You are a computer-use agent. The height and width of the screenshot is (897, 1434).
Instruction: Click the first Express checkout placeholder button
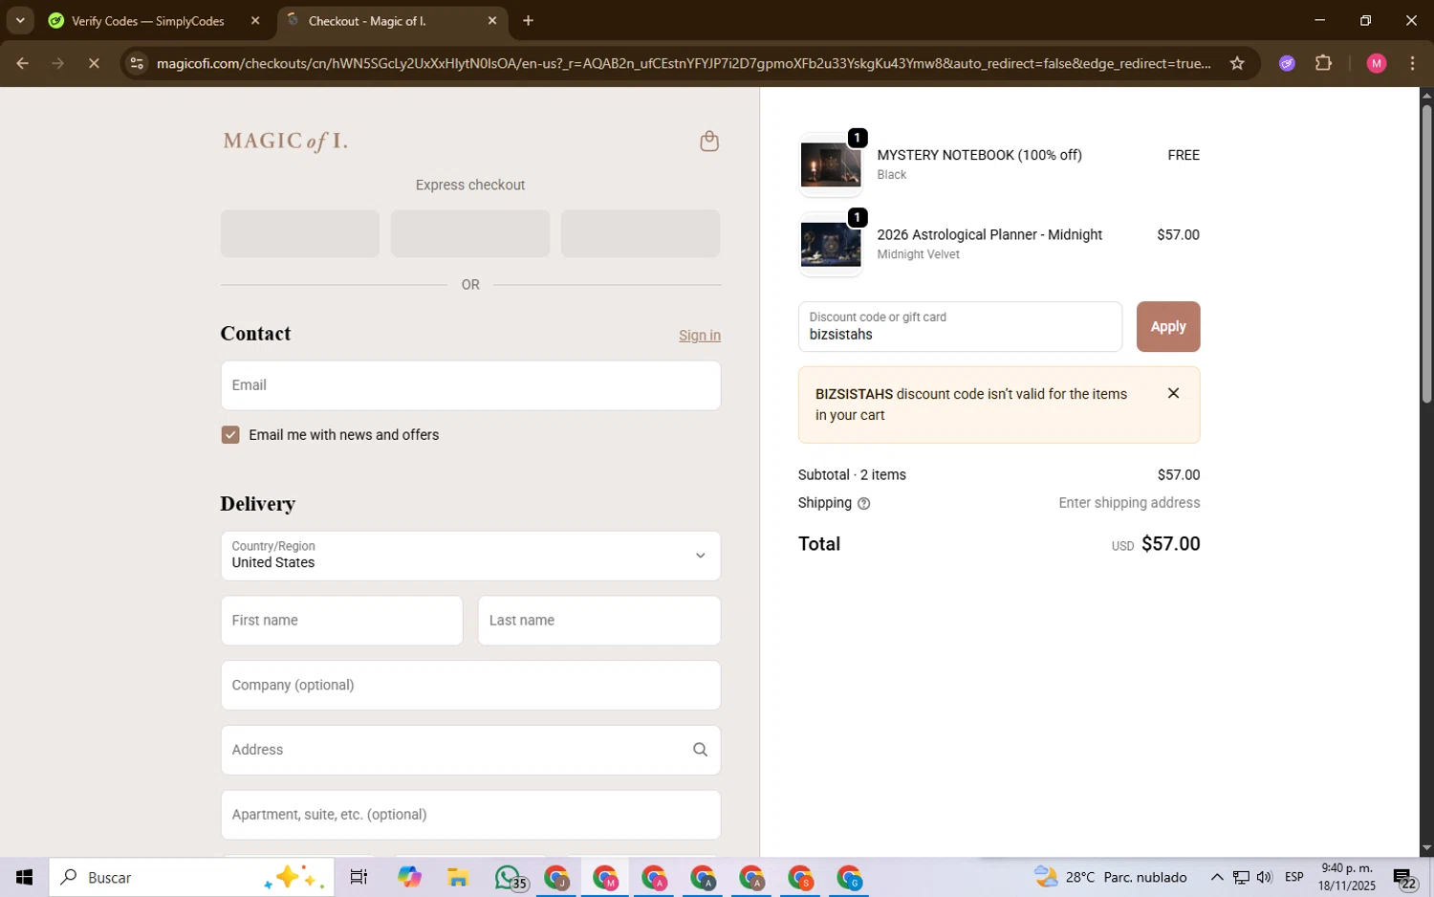[x=300, y=233]
